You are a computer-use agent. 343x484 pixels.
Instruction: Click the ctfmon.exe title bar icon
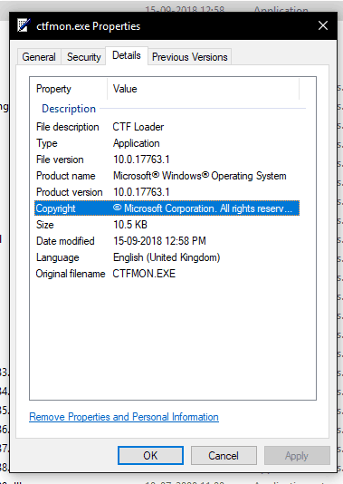tap(24, 25)
